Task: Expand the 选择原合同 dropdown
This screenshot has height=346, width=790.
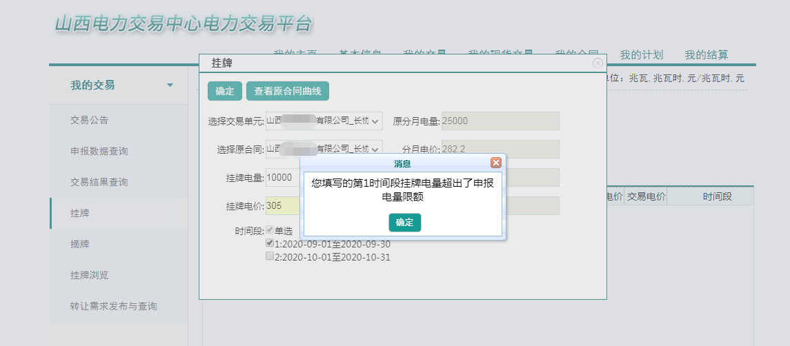Action: point(324,149)
